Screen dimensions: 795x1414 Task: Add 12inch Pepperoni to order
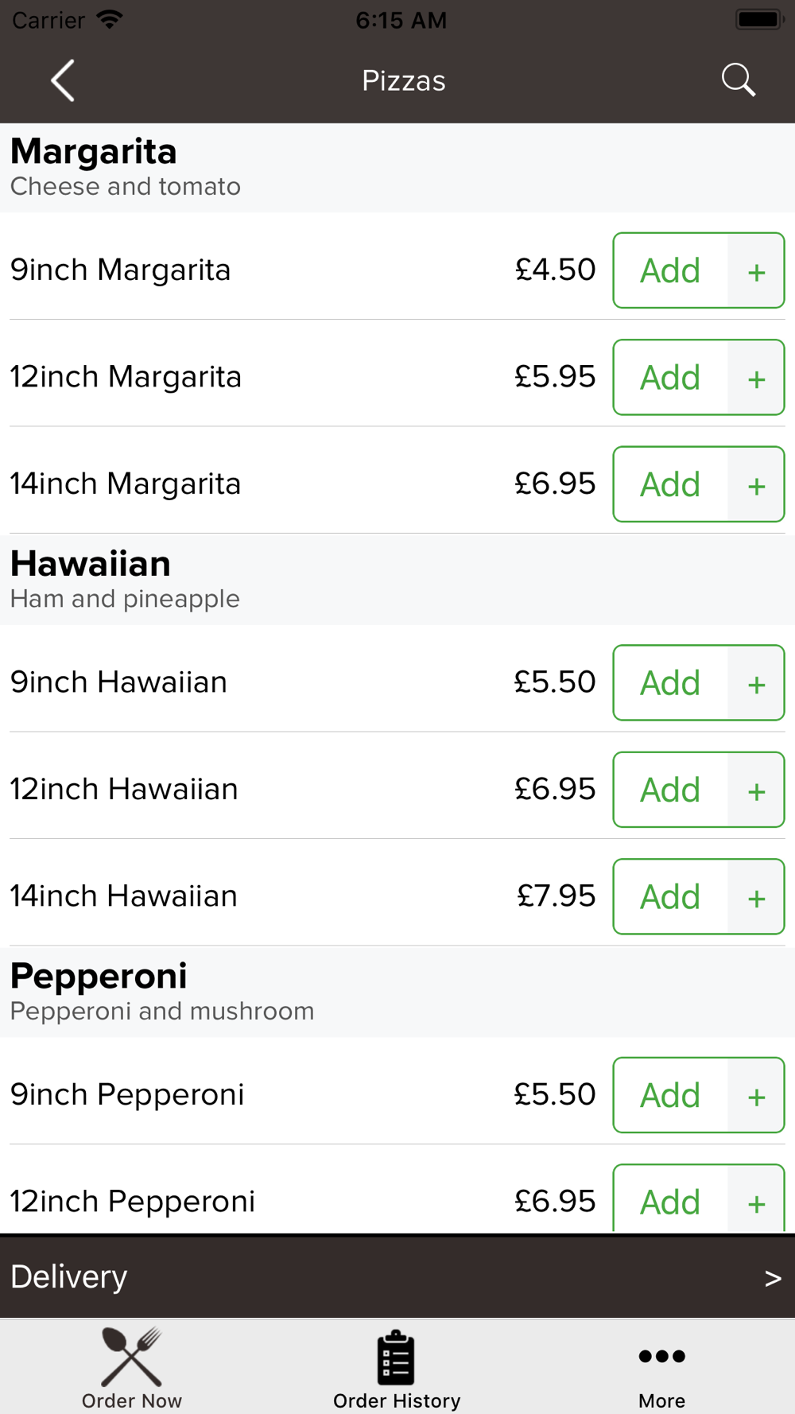click(x=670, y=1201)
